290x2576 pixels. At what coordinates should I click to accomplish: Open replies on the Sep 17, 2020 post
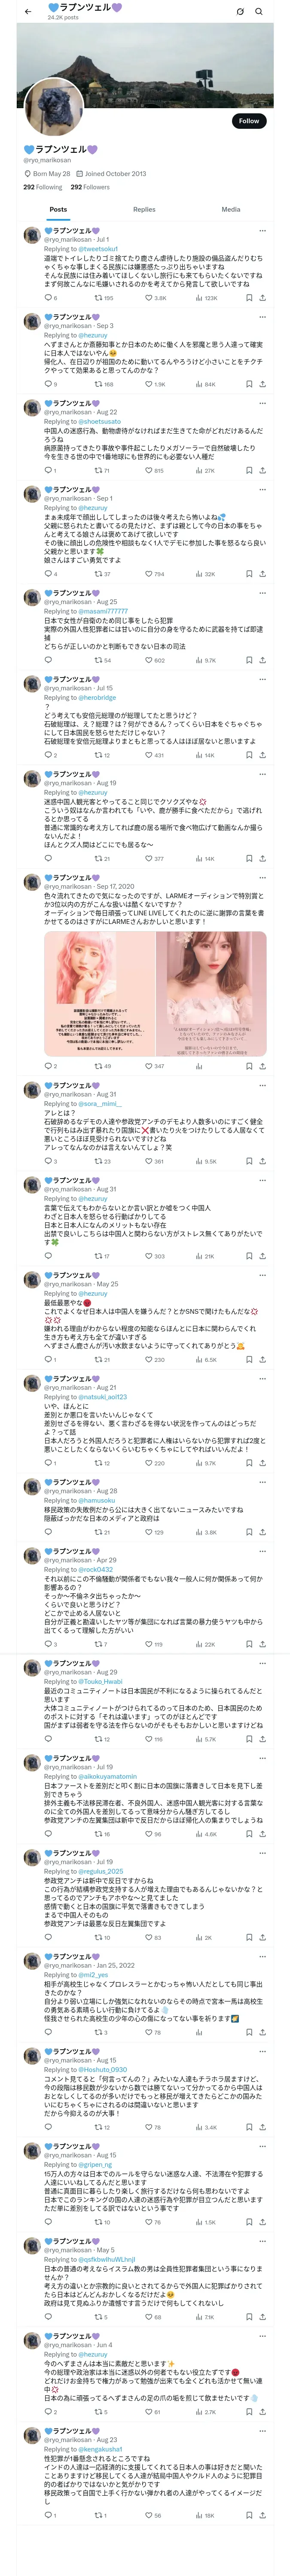click(x=47, y=1066)
